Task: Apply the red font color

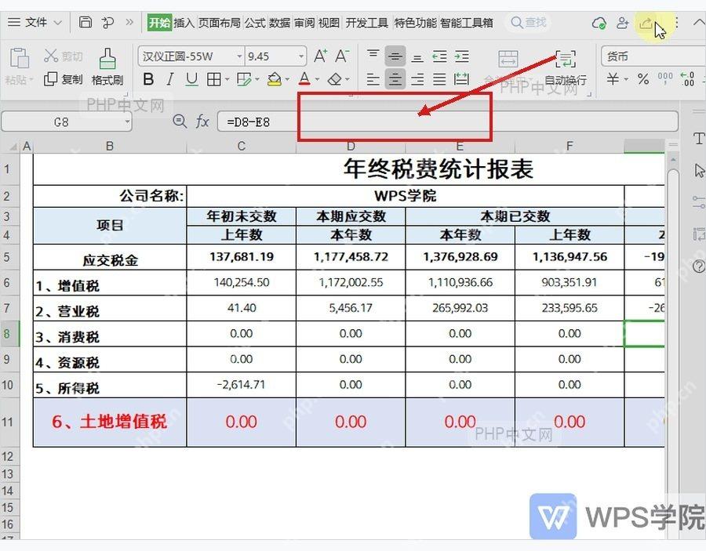Action: pyautogui.click(x=305, y=80)
